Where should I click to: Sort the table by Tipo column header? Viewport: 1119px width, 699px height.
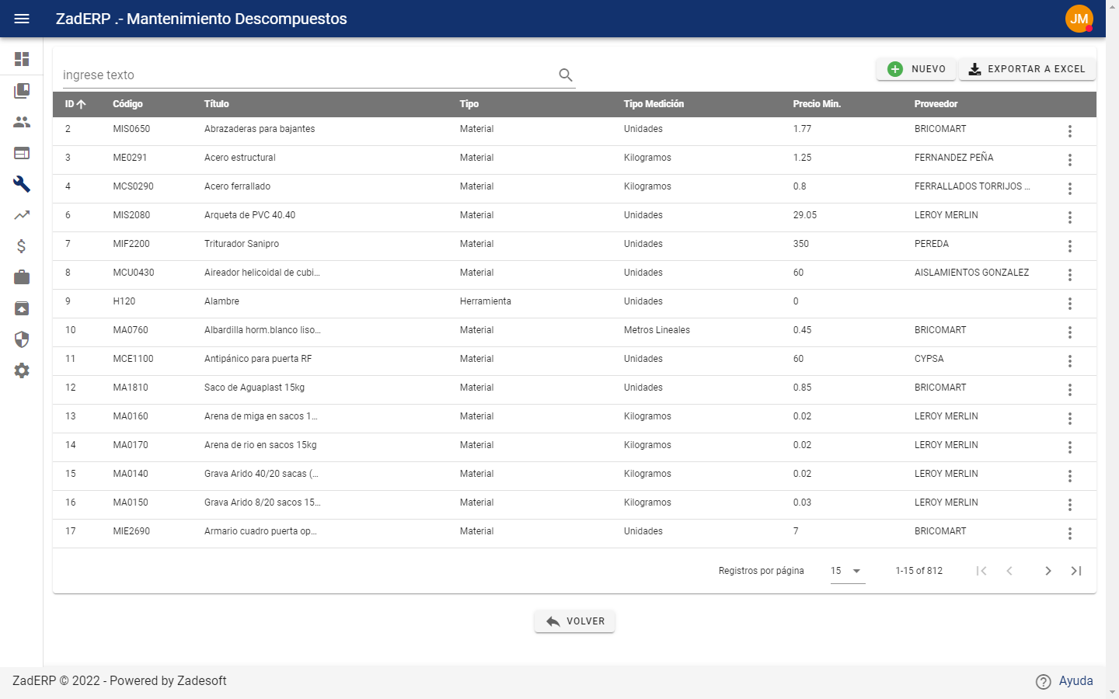469,104
